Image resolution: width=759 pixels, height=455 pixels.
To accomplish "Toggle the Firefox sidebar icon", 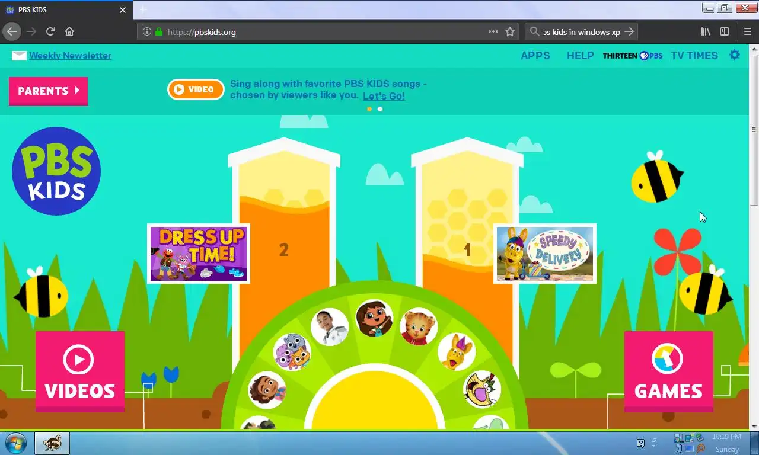I will [725, 31].
